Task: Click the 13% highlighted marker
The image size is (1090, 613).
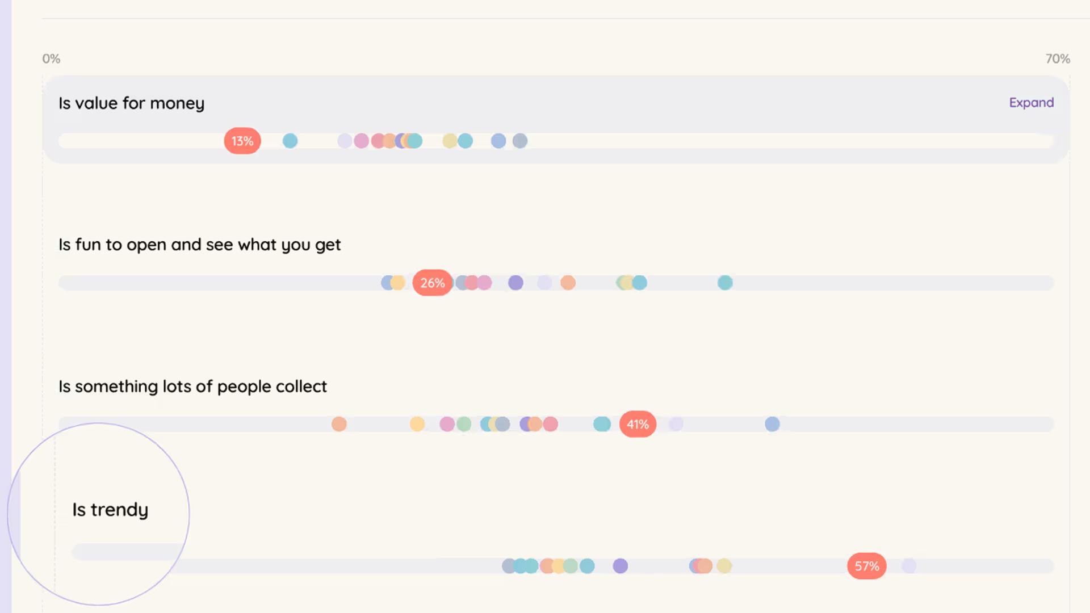Action: click(242, 141)
